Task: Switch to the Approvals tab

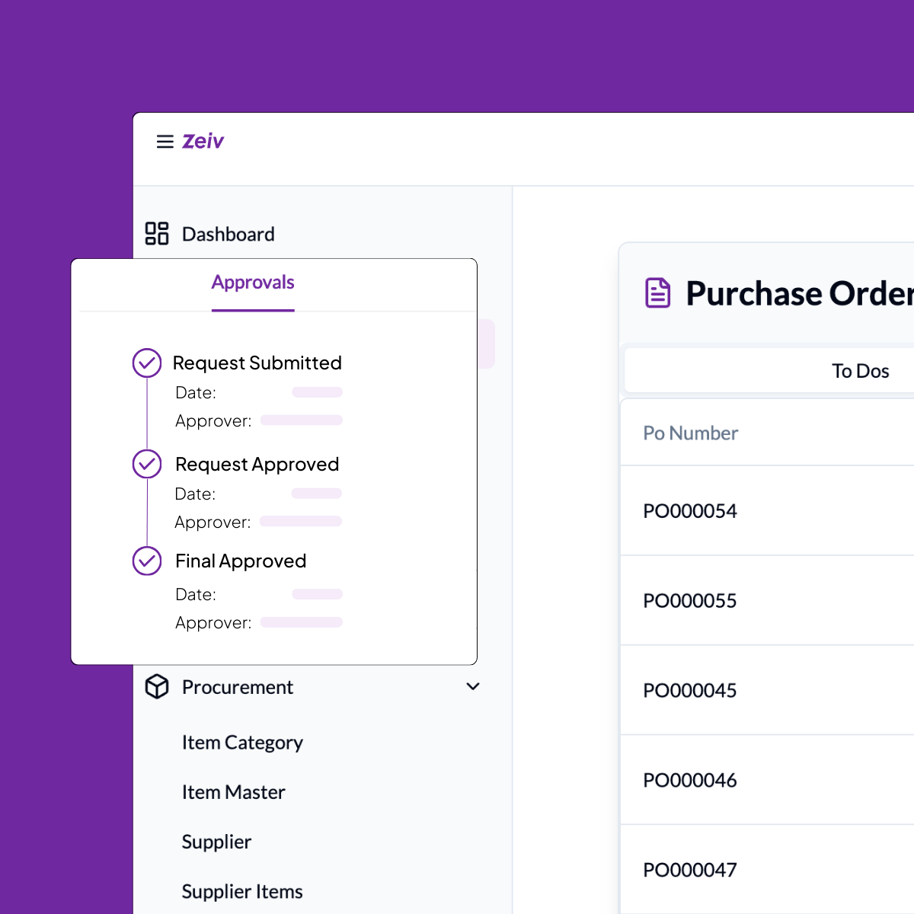Action: click(x=253, y=283)
